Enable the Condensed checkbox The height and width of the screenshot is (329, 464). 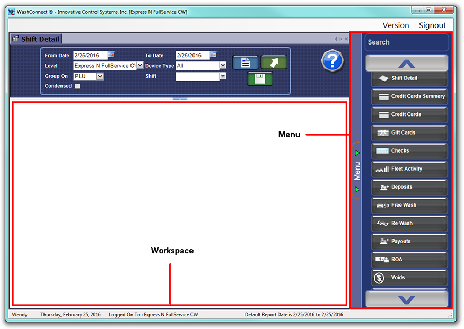tap(77, 86)
